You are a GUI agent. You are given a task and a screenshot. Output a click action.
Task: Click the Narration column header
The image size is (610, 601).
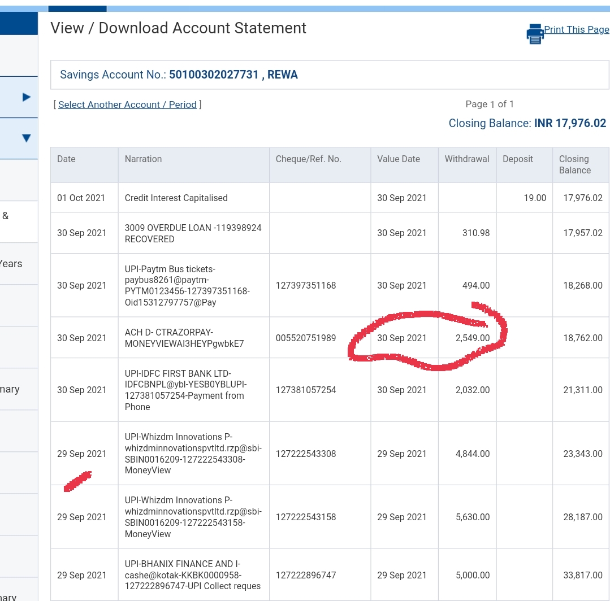[143, 159]
